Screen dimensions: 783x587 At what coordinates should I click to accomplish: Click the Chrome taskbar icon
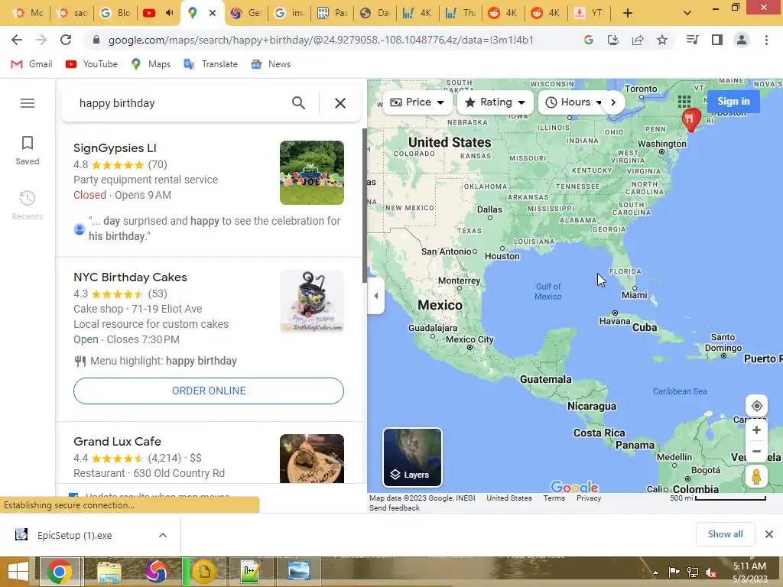60,572
